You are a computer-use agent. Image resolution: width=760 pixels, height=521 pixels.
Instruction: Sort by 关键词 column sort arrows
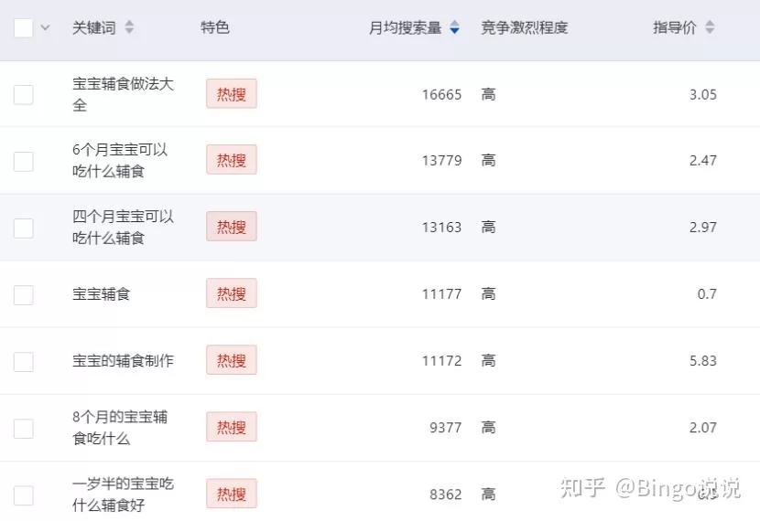click(x=129, y=27)
